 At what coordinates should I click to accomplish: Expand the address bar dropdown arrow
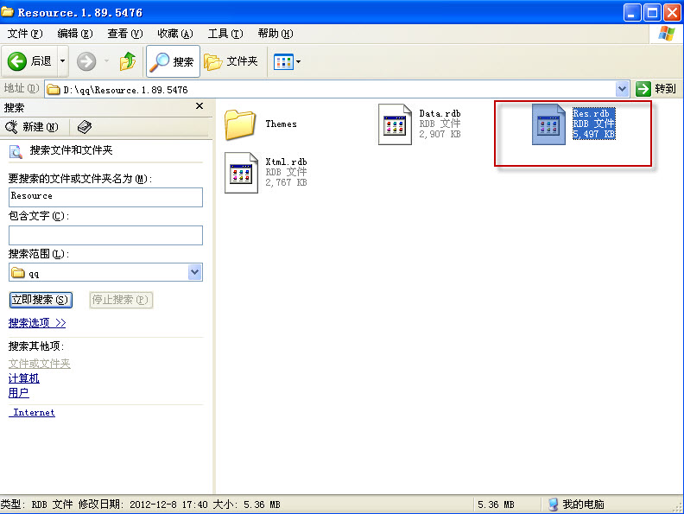(623, 90)
